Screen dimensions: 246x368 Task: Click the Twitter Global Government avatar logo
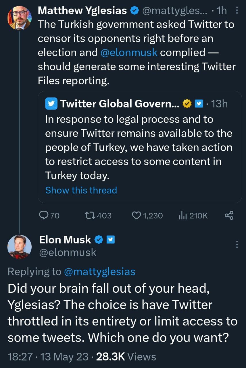(x=51, y=104)
